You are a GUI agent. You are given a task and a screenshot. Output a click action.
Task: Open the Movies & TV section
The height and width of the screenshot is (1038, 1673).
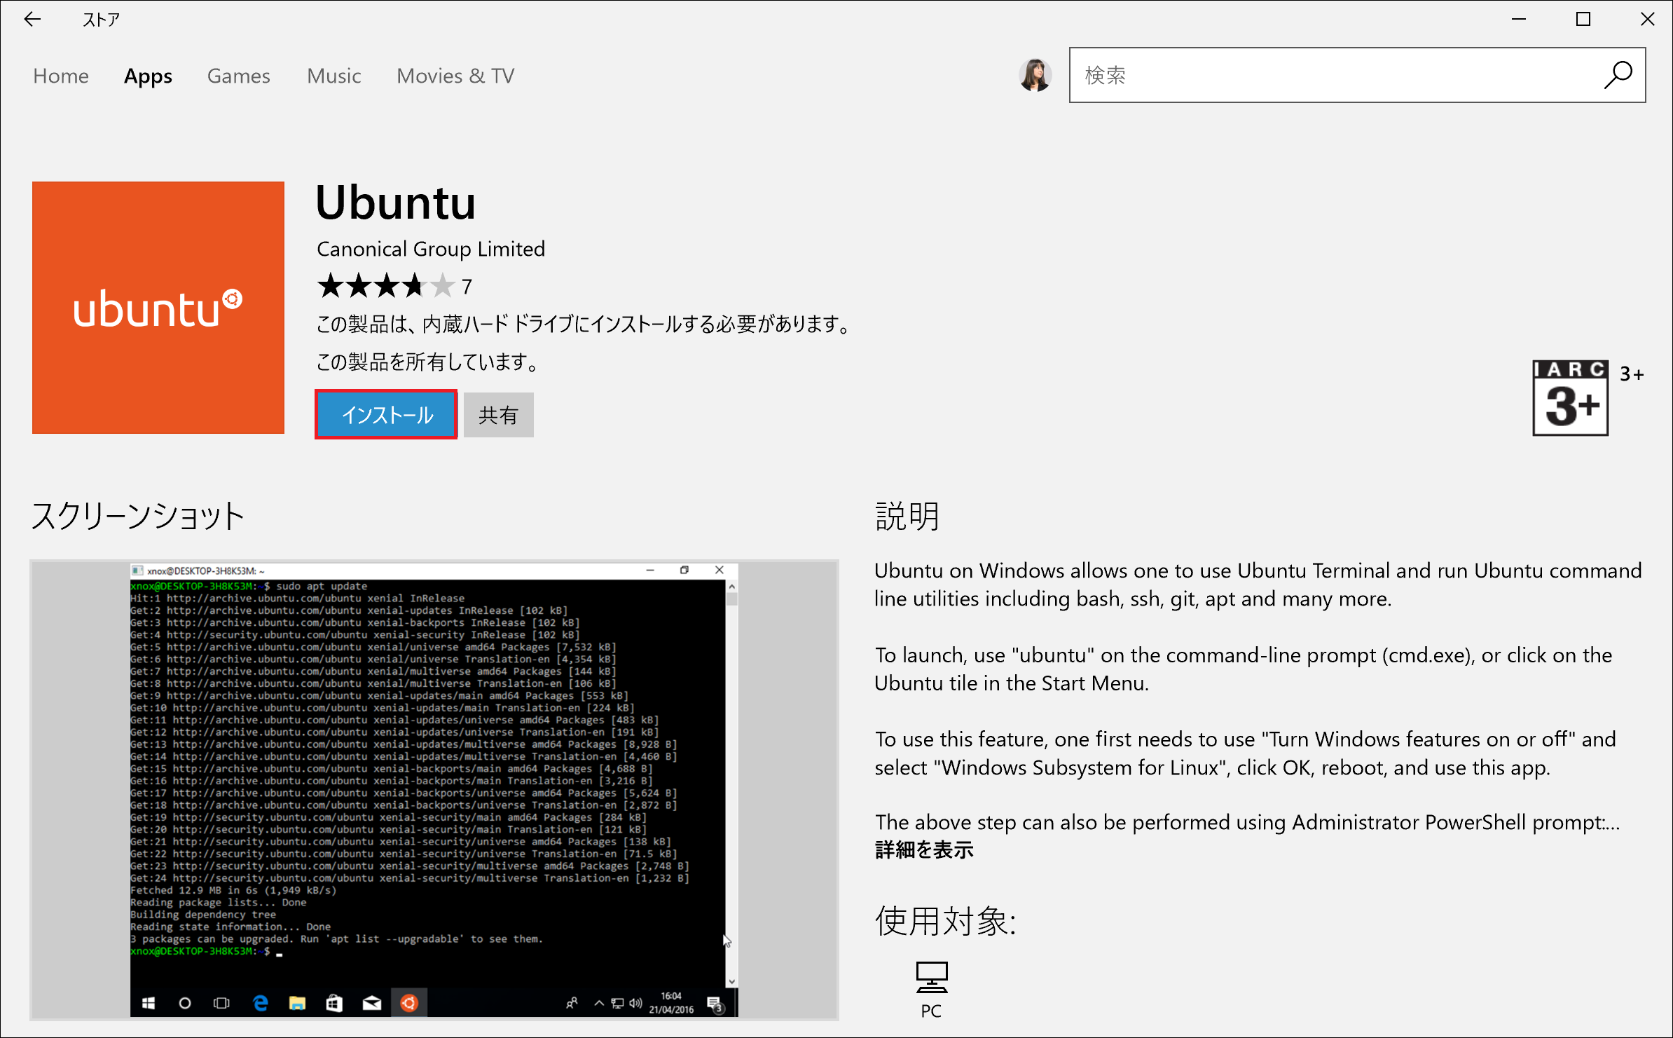click(455, 76)
